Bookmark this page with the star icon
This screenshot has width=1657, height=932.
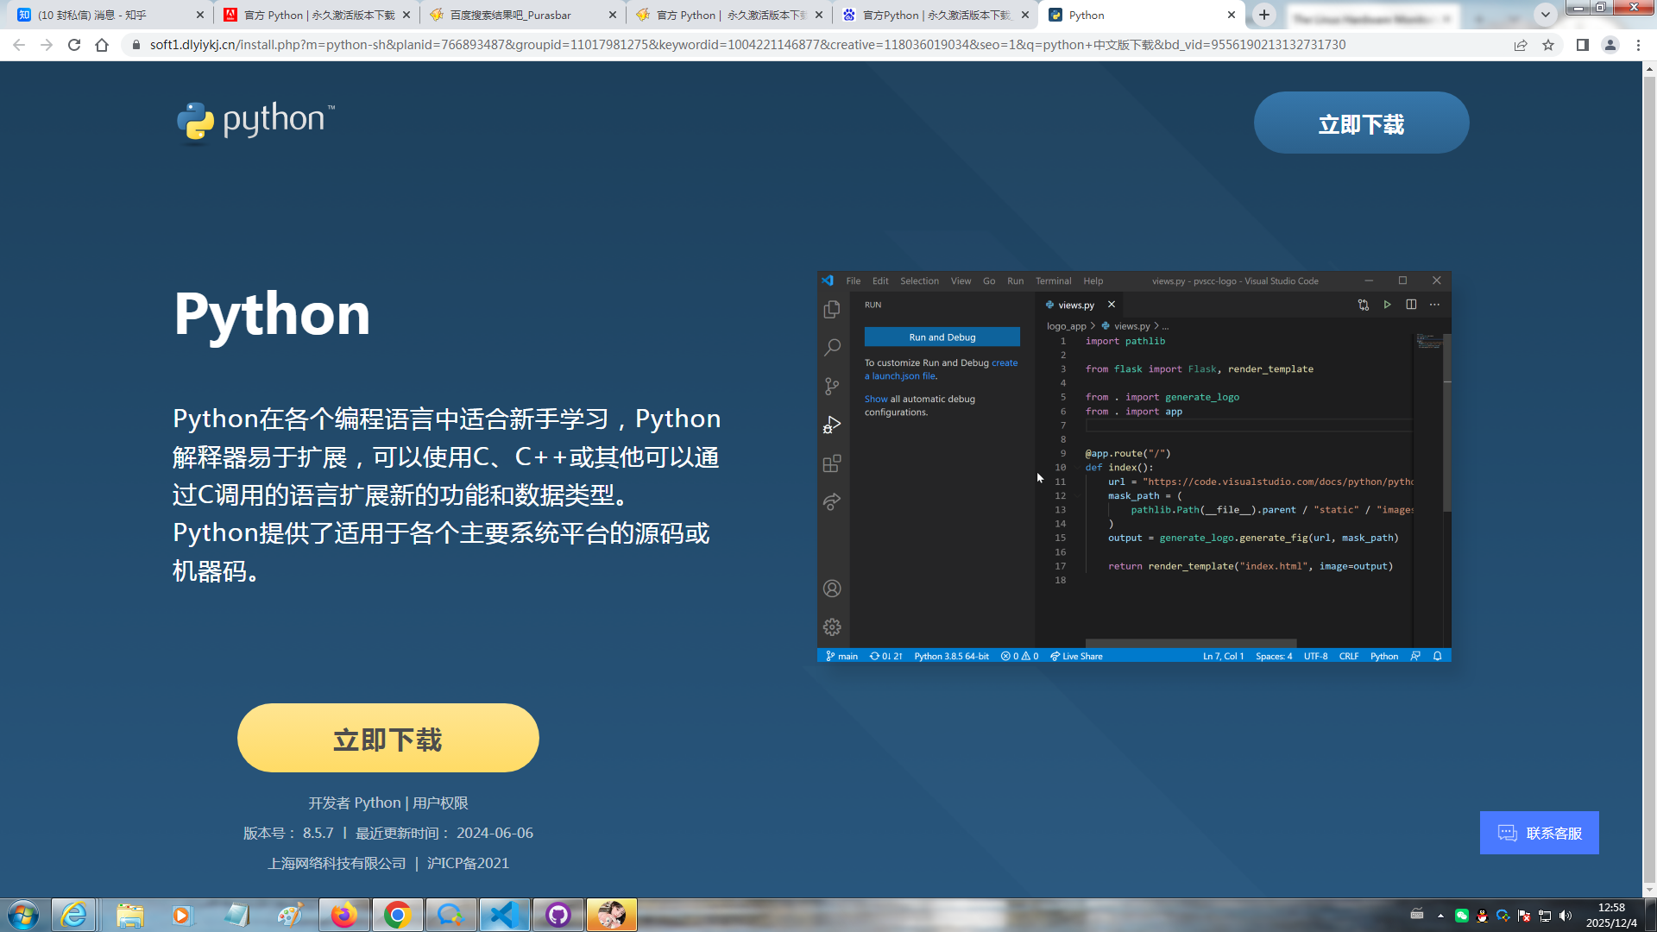1548,45
